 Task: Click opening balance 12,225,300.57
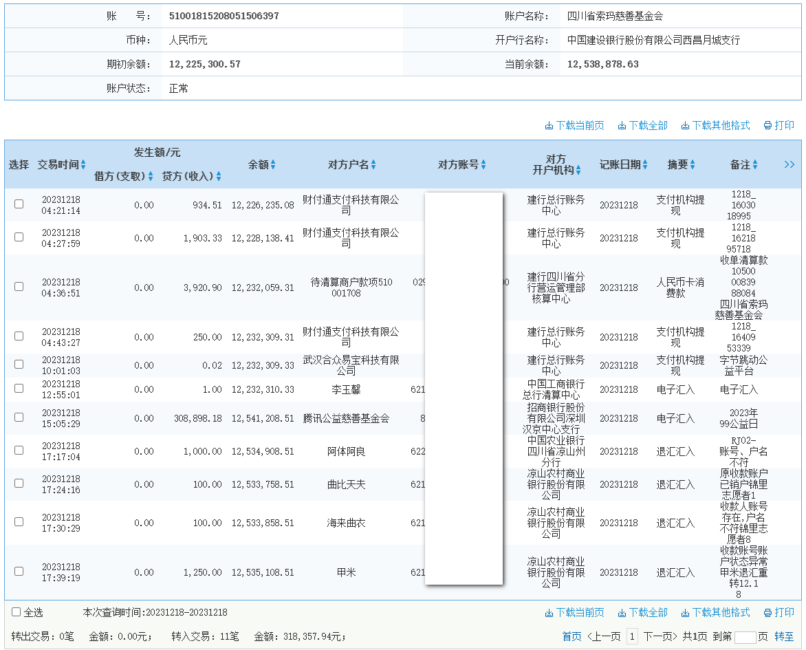(x=204, y=64)
